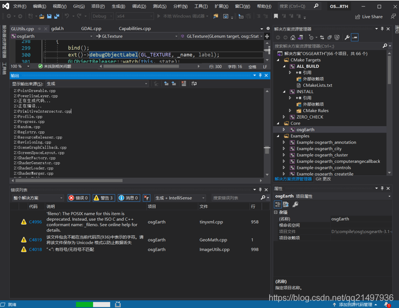Open warning code C4996 link

(x=35, y=222)
